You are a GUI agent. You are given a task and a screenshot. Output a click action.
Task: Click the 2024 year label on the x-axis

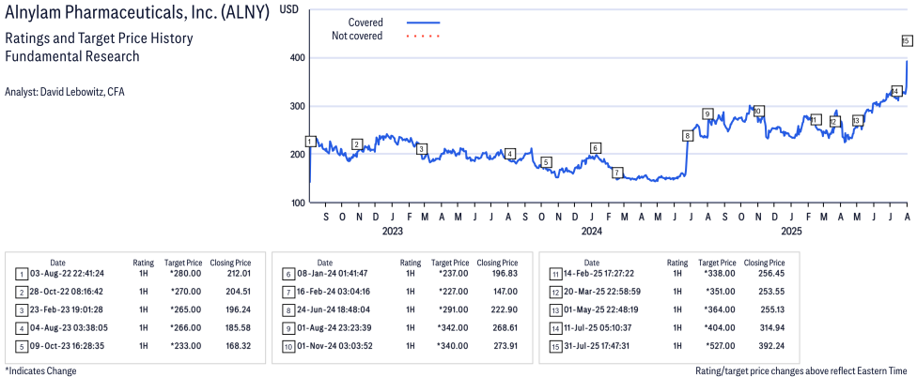(x=591, y=231)
